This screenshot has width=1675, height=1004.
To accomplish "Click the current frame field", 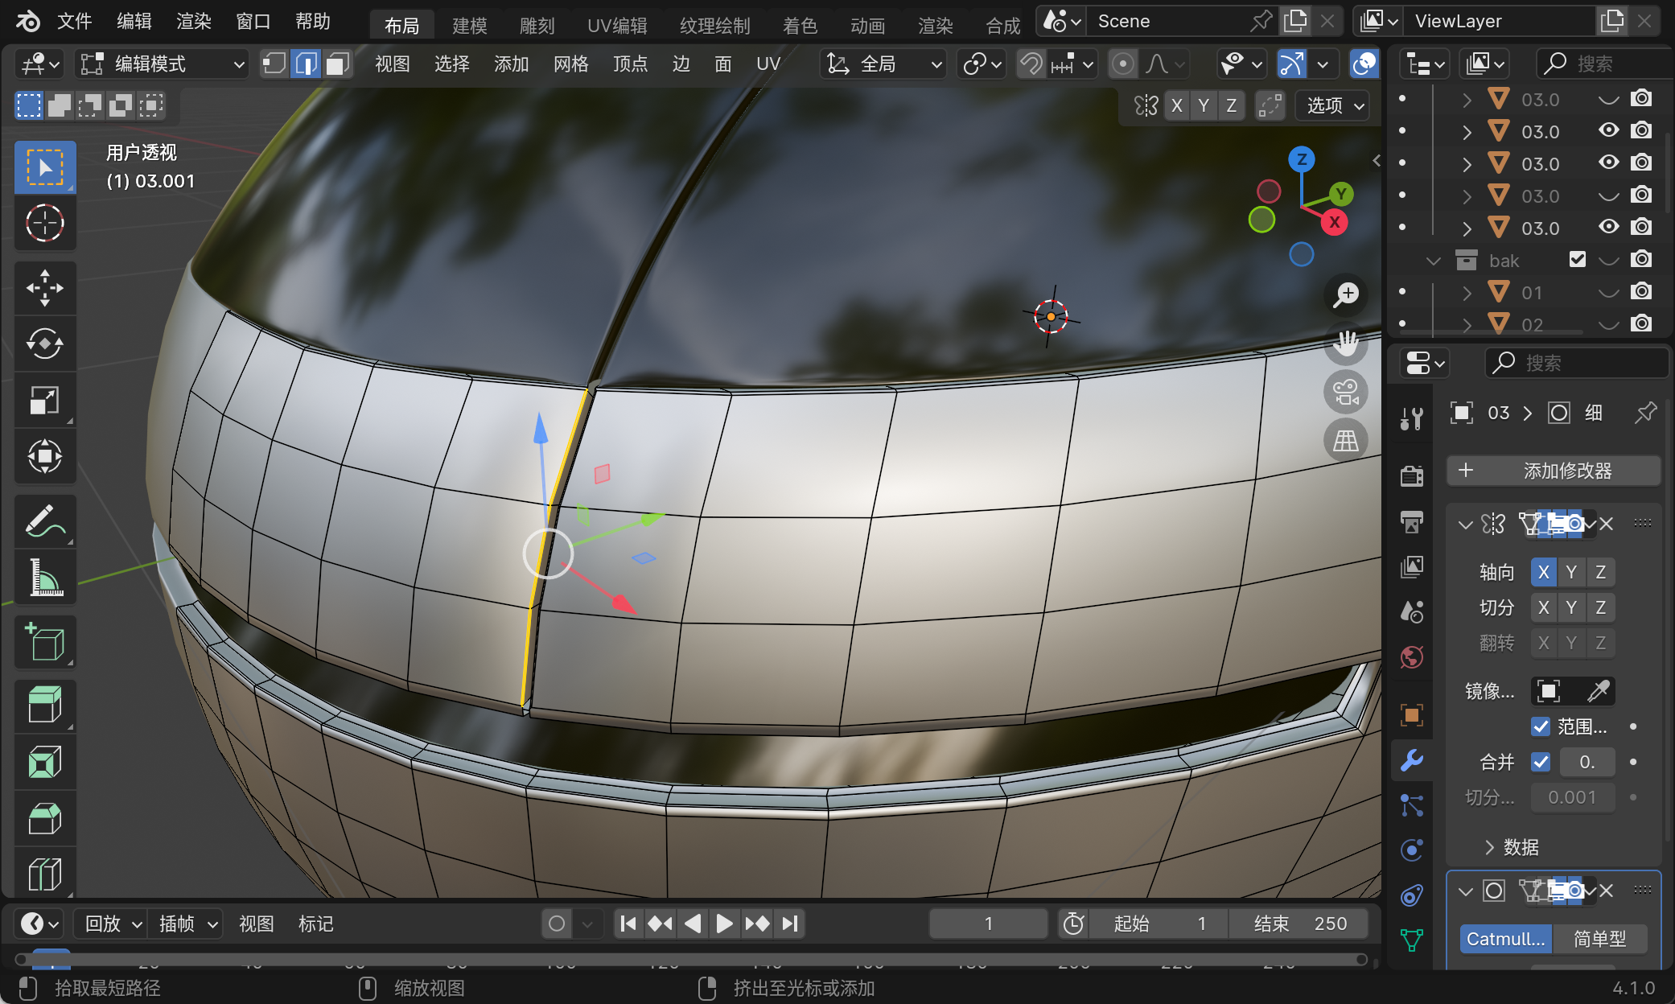I will pos(988,924).
